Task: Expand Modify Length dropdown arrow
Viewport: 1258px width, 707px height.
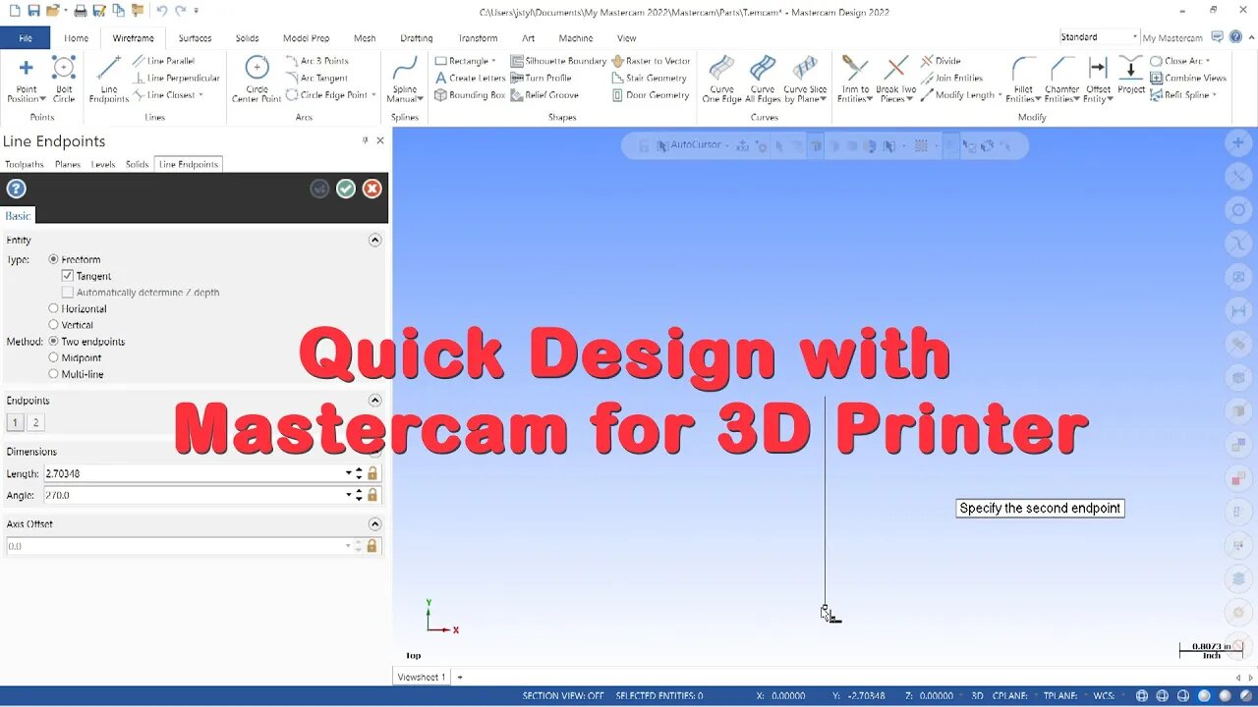Action: 1000,95
